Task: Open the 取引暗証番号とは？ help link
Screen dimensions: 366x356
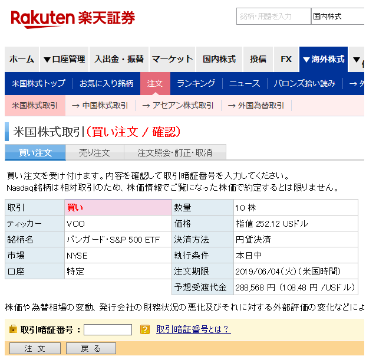Action: tap(193, 329)
